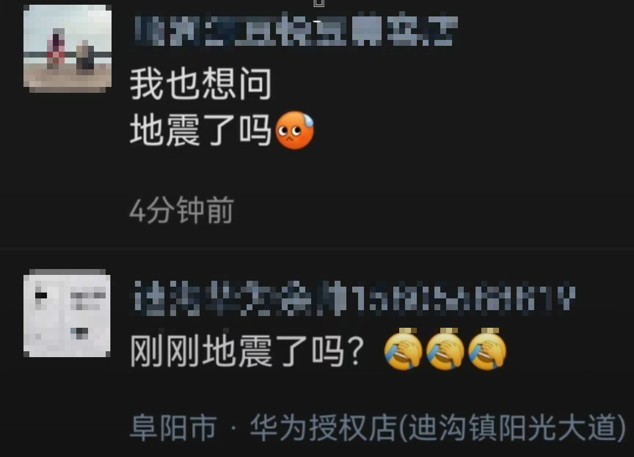Tap 地震了吗 text beside the sweating emoji
The image size is (634, 457).
coord(201,130)
